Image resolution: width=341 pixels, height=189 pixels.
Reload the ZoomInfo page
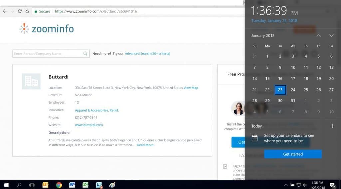[x=20, y=11]
